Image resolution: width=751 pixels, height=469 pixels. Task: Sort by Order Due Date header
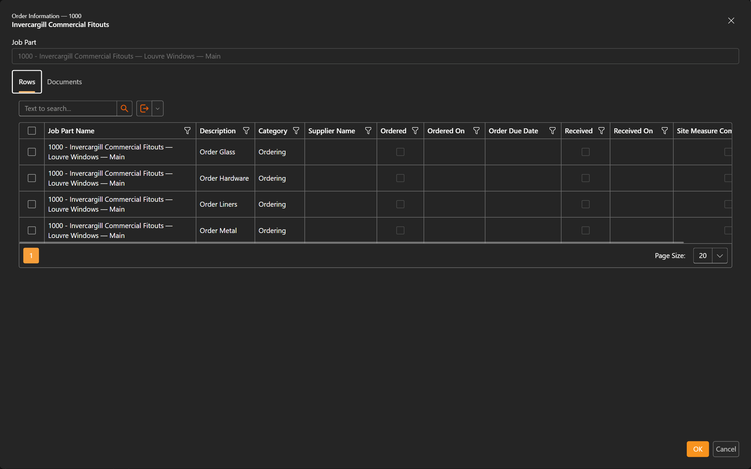coord(513,131)
